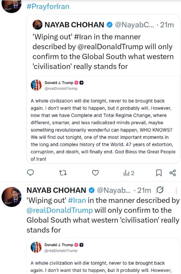Click the small quoted tweet author avatar
Image resolution: width=181 pixels, height=274 pixels.
click(37, 25)
